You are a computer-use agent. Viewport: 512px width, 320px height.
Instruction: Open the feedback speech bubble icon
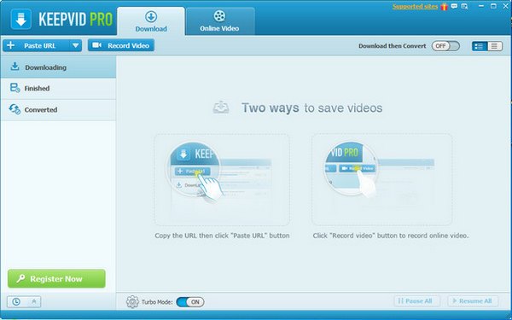tap(454, 6)
